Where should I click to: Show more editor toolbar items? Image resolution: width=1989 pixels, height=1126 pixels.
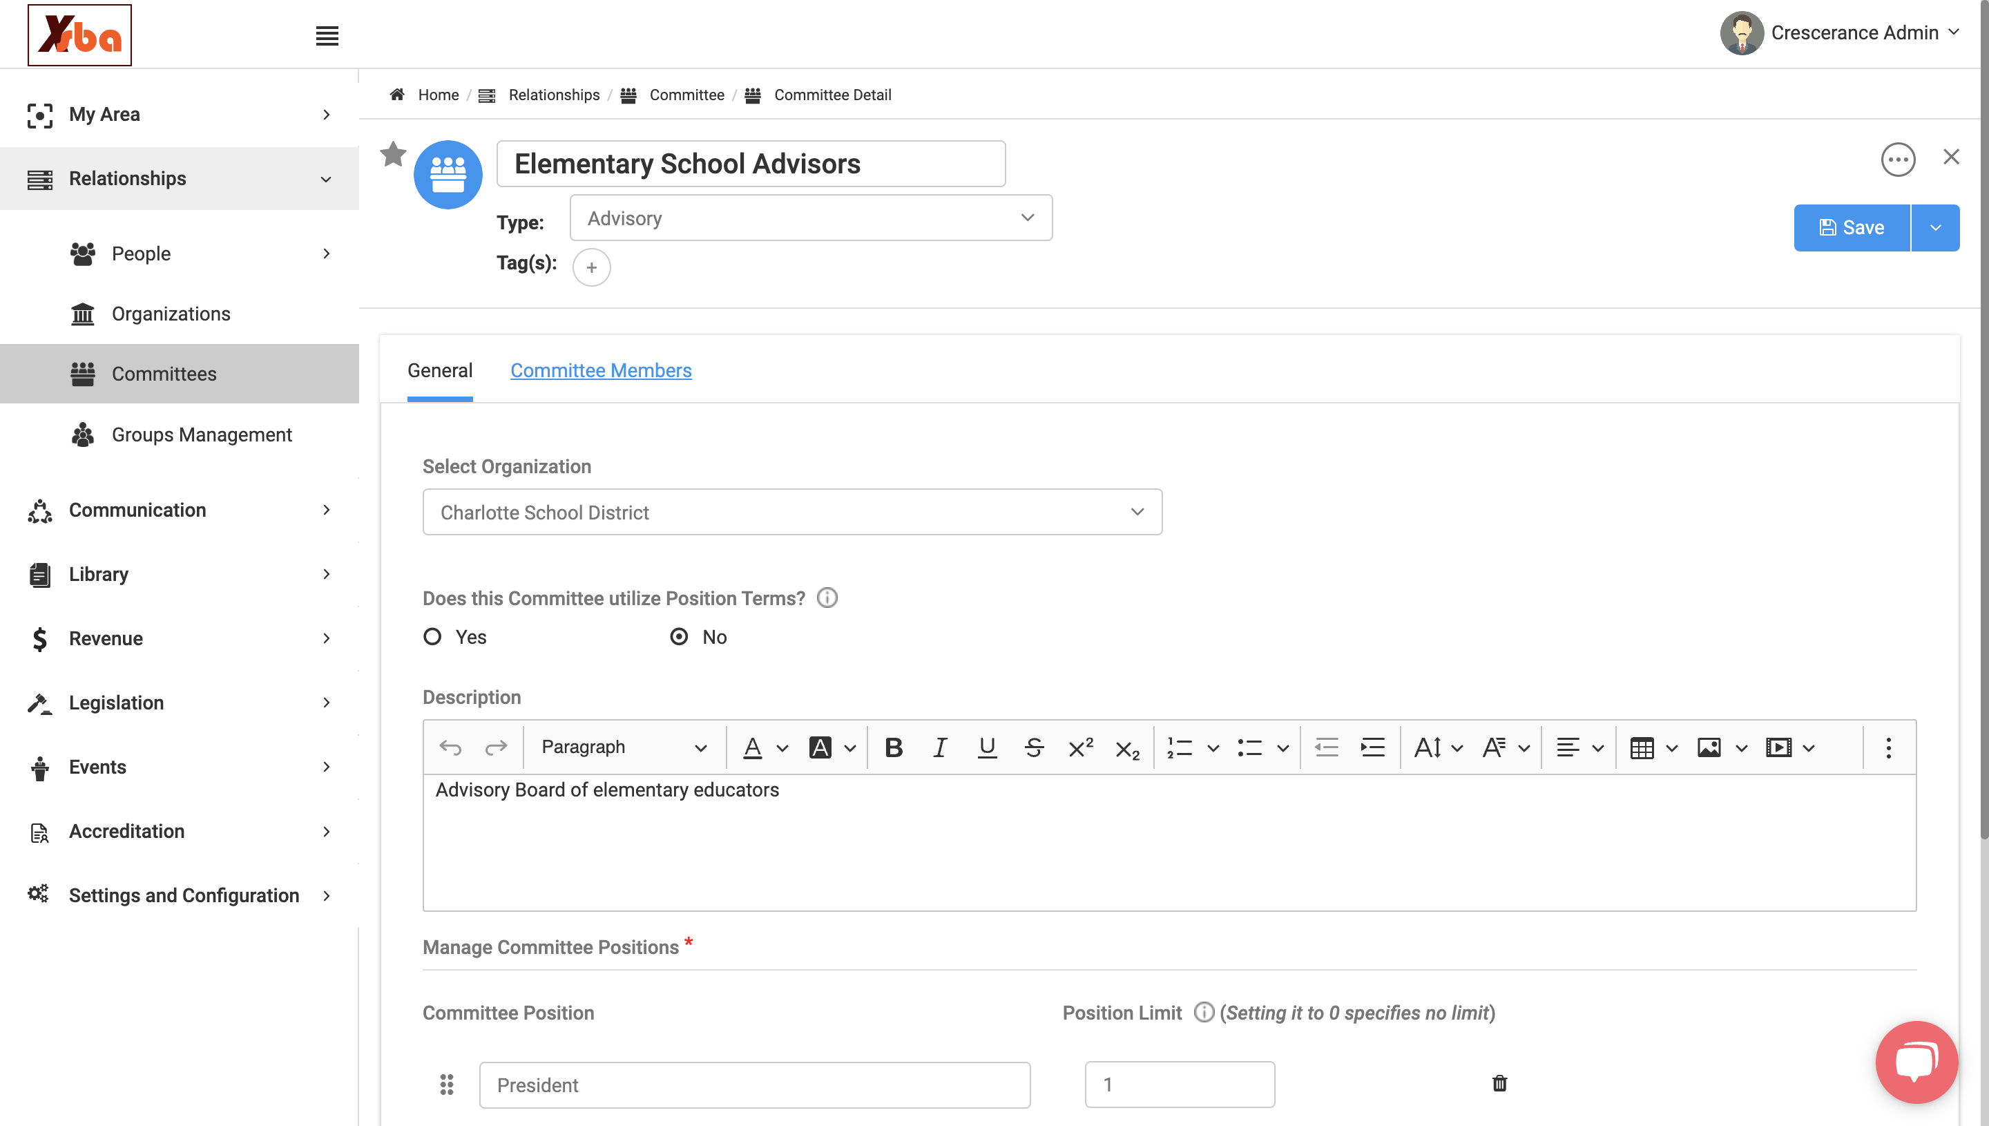(x=1887, y=747)
